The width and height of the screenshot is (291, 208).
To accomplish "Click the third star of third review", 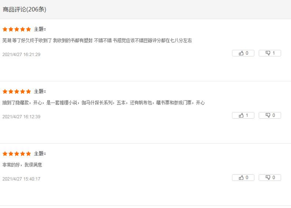I will pos(17,154).
